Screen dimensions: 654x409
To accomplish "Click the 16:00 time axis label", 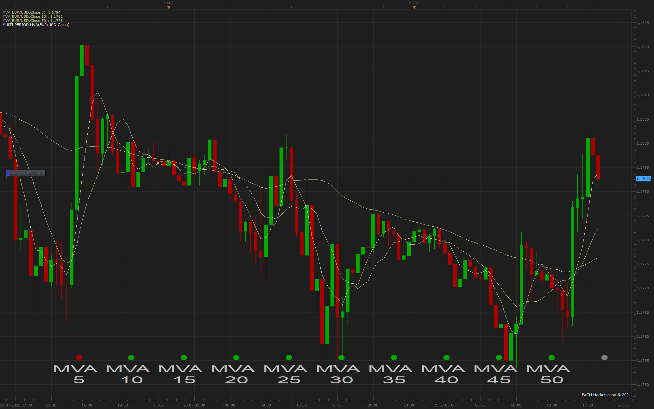I will pyautogui.click(x=87, y=405).
